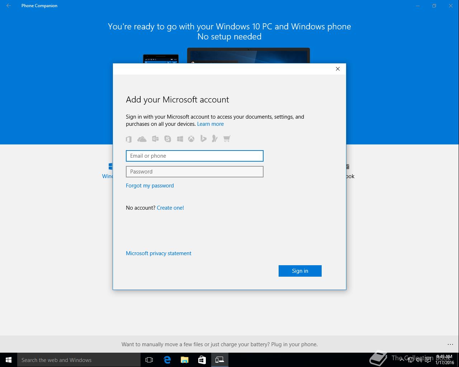Click the taskbar clock showing 1/17/2016
The image size is (459, 367).
[445, 360]
